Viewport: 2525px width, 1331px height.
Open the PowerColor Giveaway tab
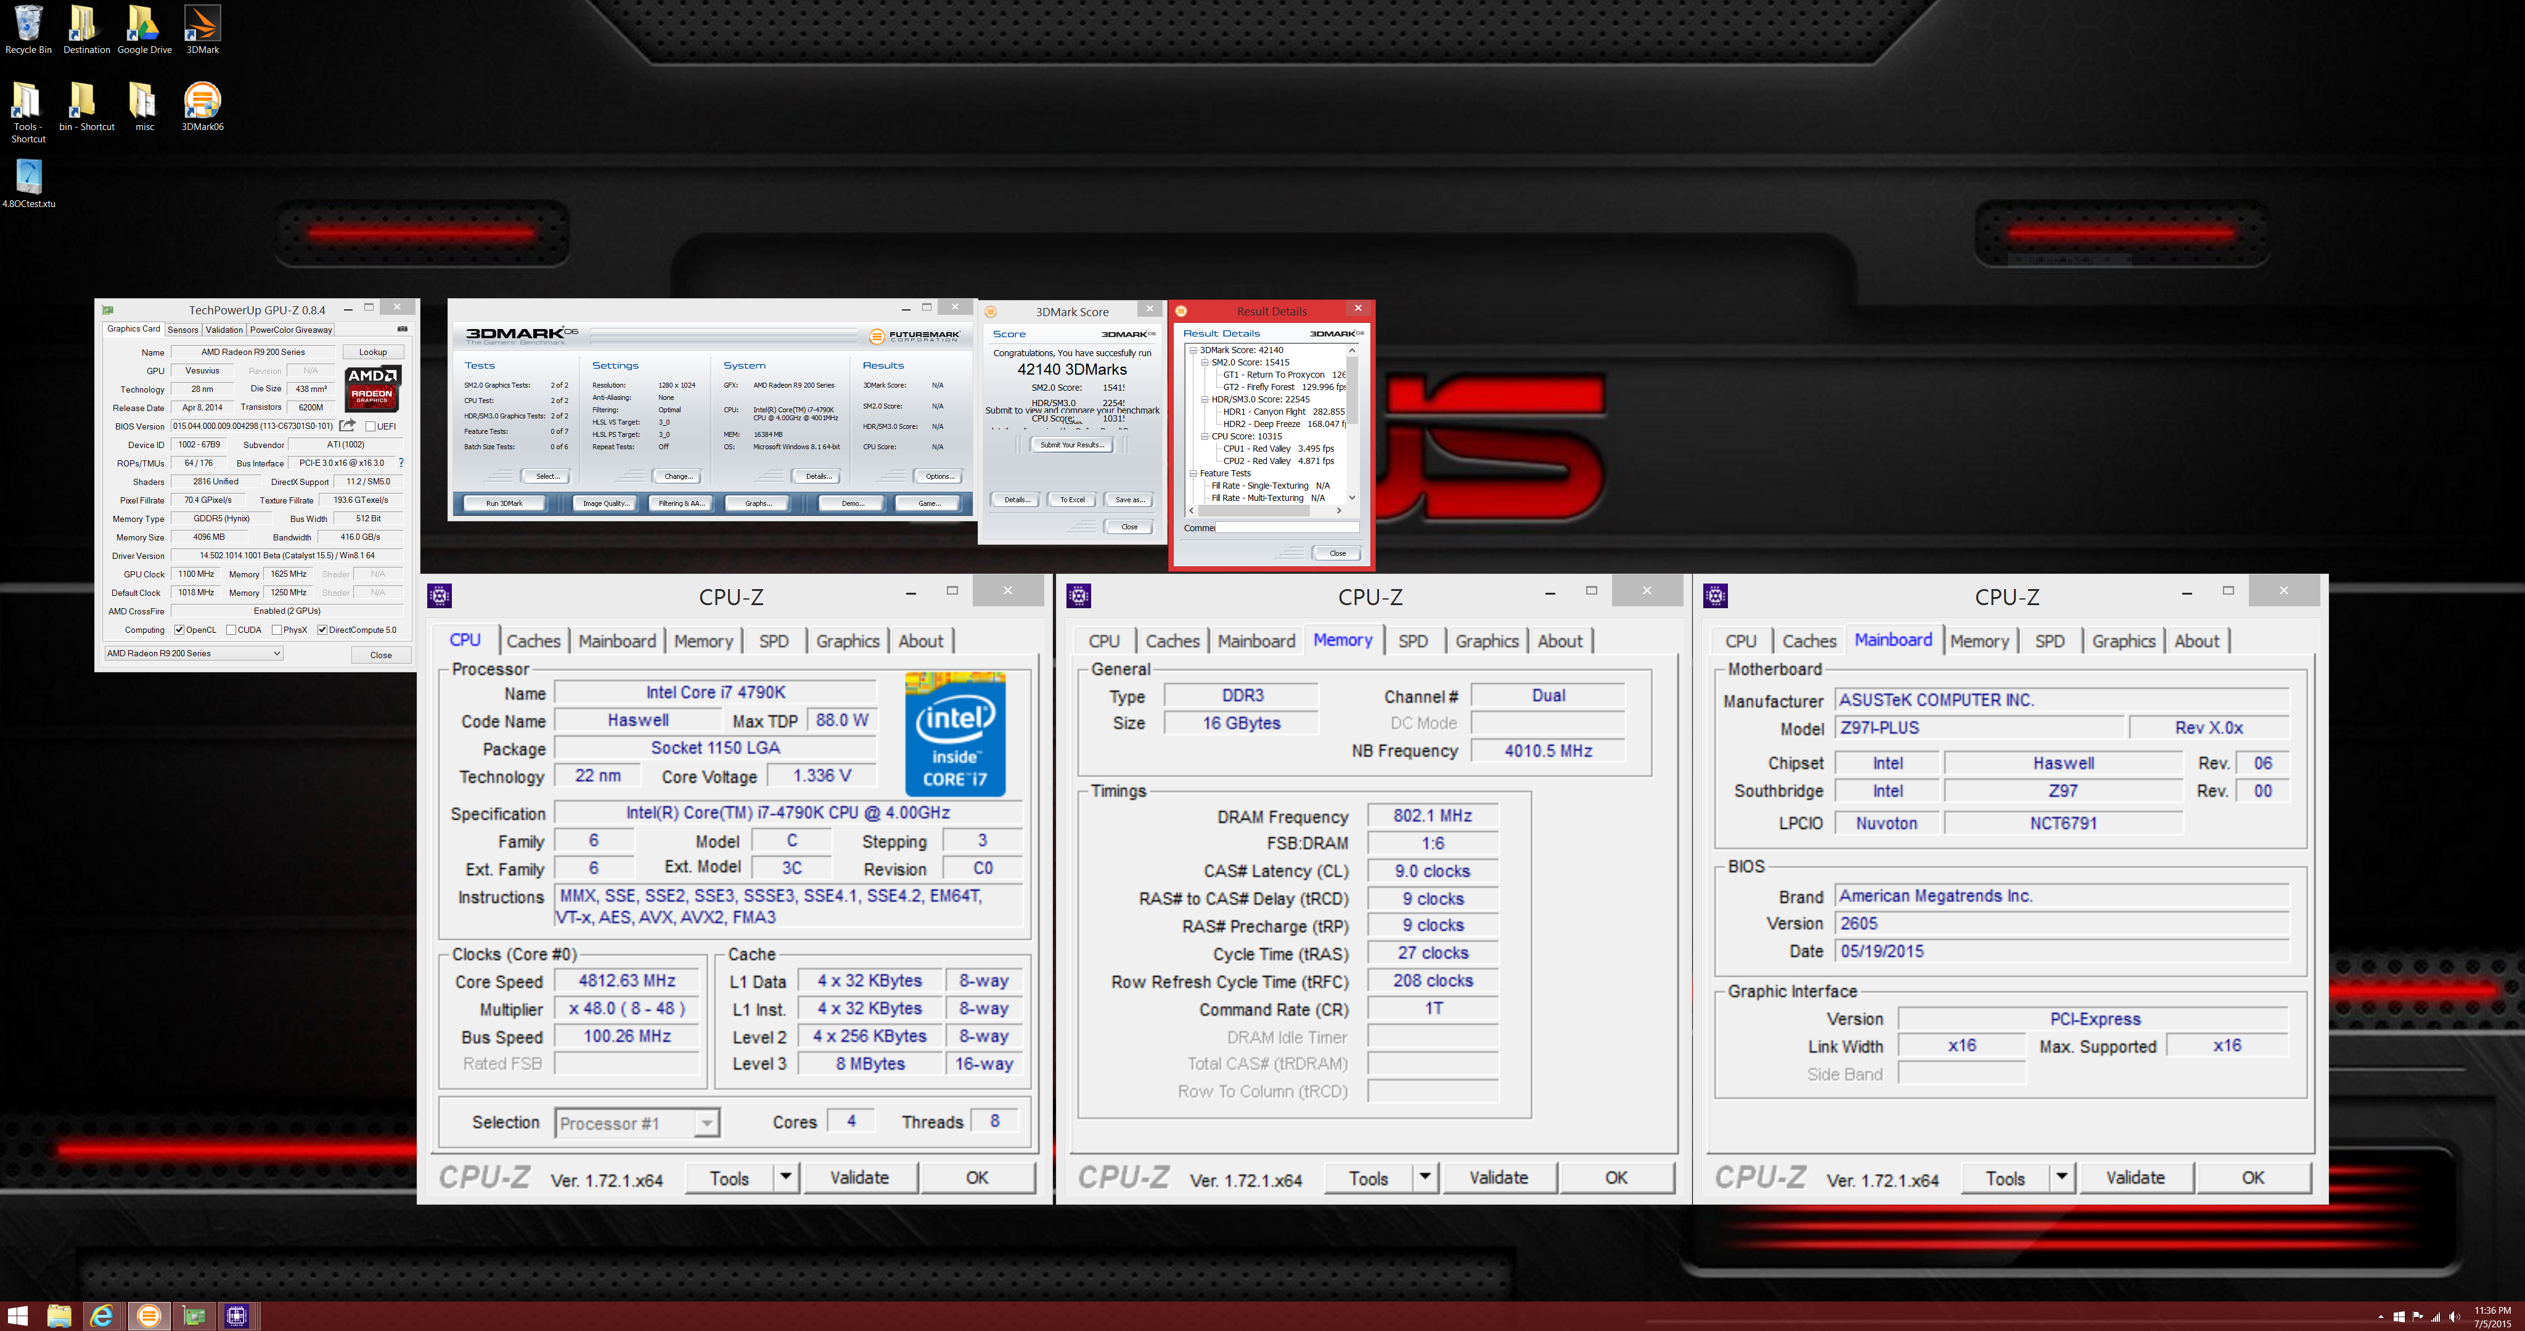(291, 329)
